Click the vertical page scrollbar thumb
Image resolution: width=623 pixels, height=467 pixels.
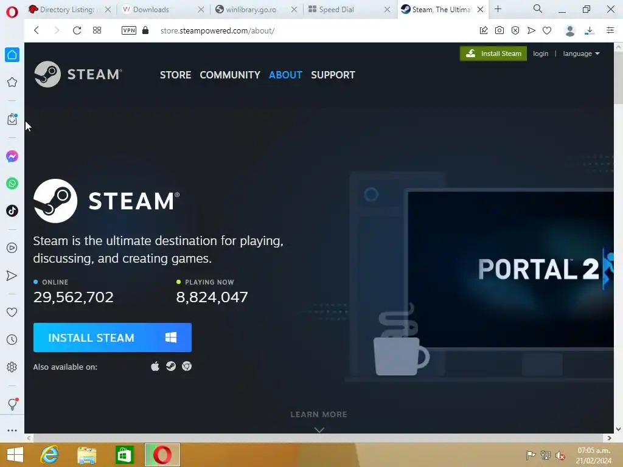tap(618, 77)
